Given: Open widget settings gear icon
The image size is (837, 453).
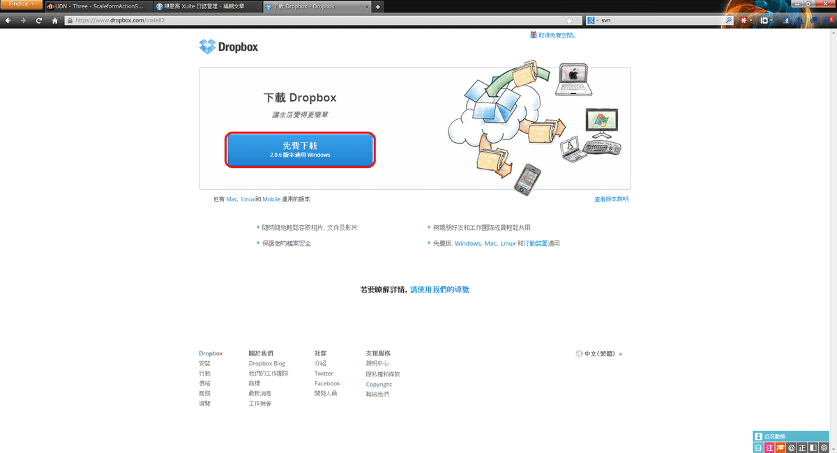Looking at the screenshot, I should 824,447.
